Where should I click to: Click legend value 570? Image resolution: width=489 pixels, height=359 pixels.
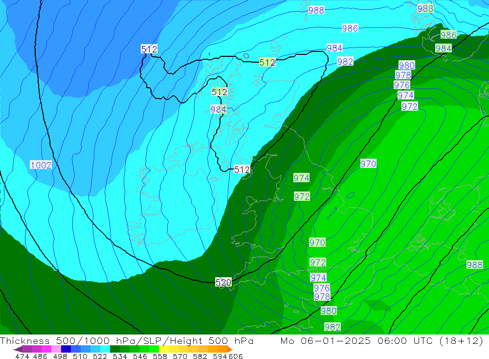point(179,356)
